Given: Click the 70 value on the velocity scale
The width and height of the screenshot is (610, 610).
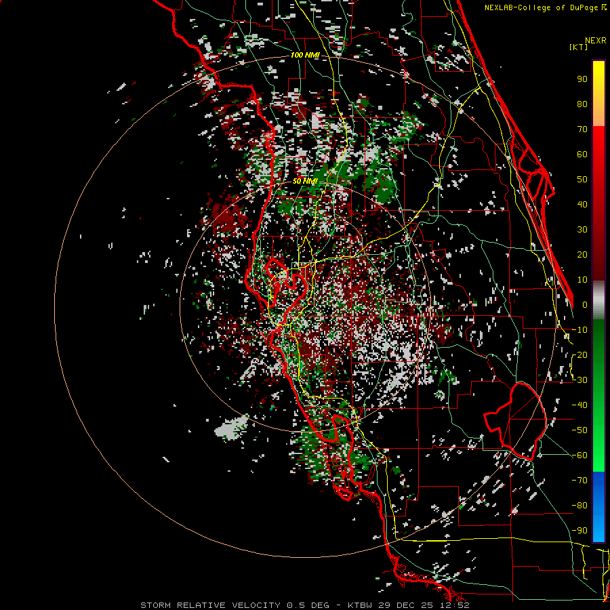Looking at the screenshot, I should 582,129.
